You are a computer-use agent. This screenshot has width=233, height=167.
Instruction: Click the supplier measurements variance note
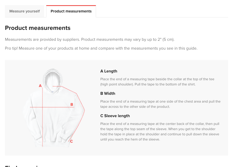90,39
